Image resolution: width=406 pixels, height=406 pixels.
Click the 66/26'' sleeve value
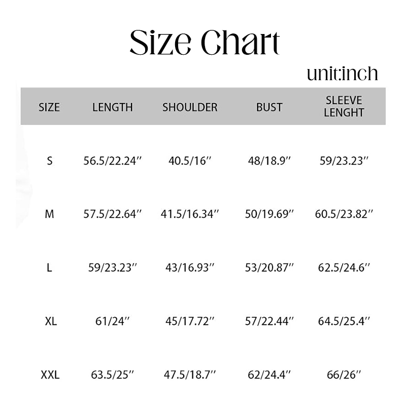pyautogui.click(x=344, y=376)
